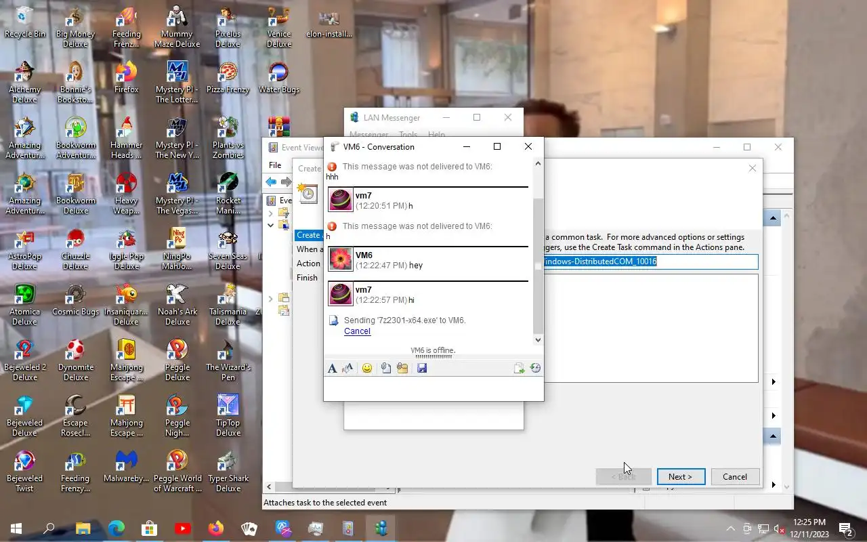This screenshot has width=867, height=542.
Task: Open the Recycle Bin desktop icon
Action: tap(25, 22)
